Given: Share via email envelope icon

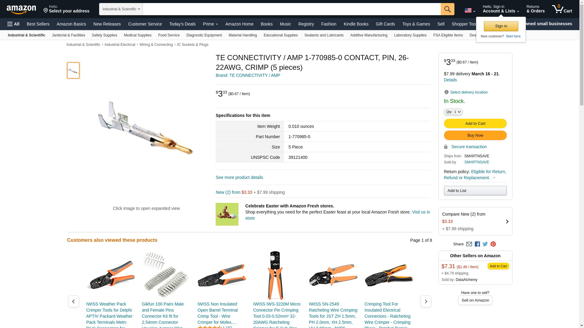Looking at the screenshot, I should tap(469, 244).
